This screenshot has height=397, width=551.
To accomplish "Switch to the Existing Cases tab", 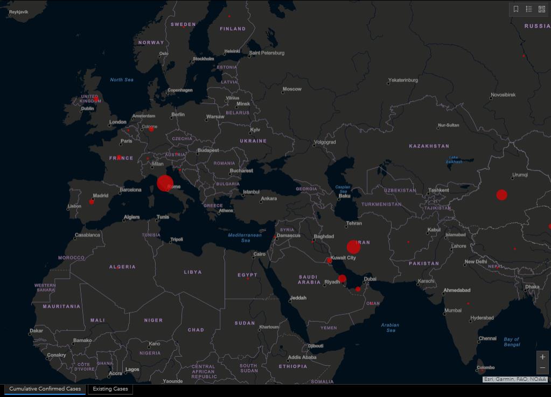I will (110, 389).
